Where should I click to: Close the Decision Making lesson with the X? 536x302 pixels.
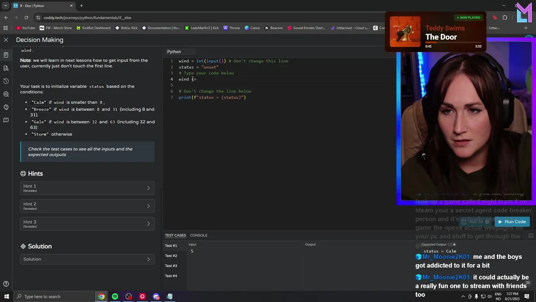click(6, 40)
